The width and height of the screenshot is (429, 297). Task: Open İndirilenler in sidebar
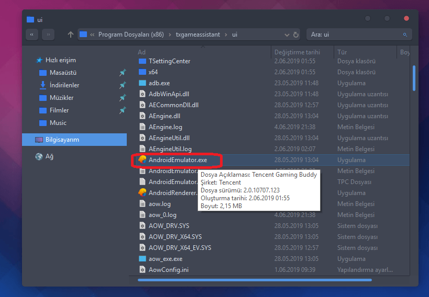coord(64,85)
